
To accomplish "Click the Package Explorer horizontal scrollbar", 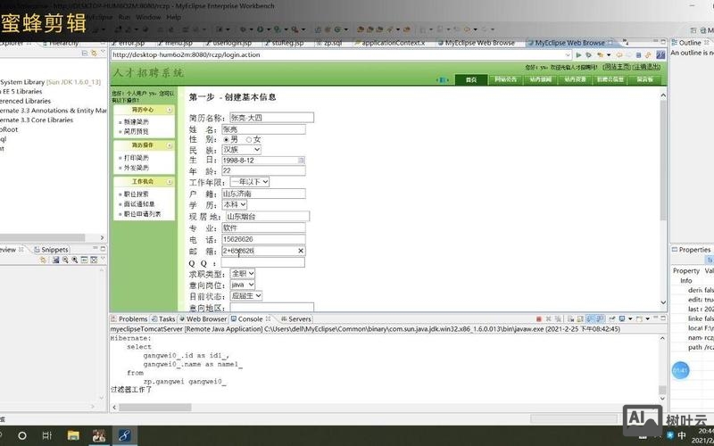I will (x=42, y=237).
